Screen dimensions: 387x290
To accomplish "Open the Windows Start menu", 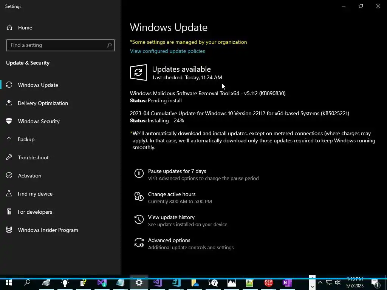I will 9,282.
